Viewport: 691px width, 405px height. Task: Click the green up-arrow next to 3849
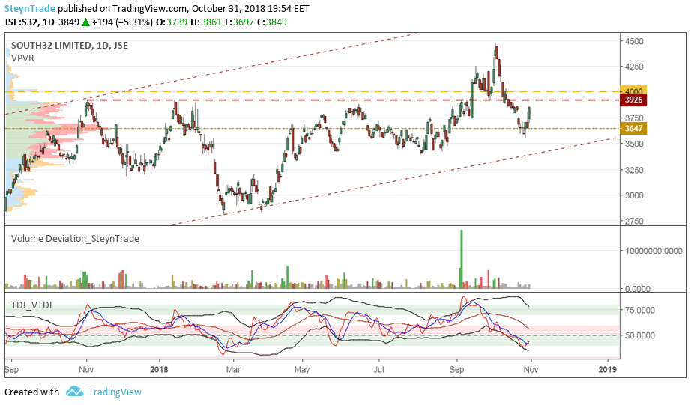pyautogui.click(x=85, y=22)
